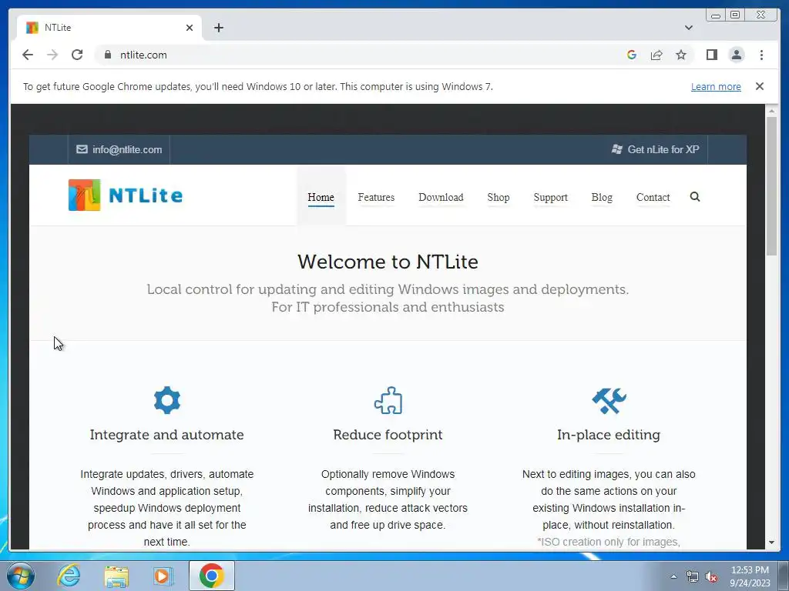Open the Contact menu item

click(x=653, y=198)
